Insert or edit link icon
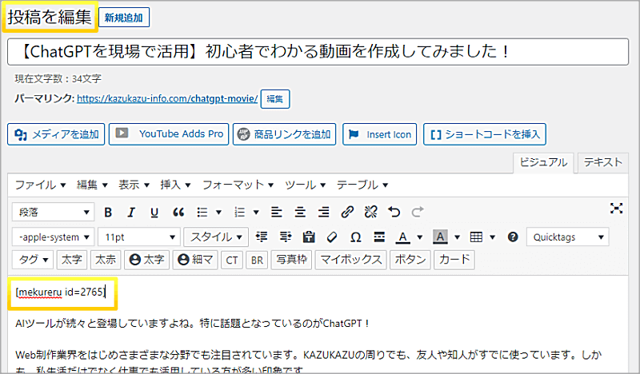640x374 pixels. pyautogui.click(x=347, y=212)
